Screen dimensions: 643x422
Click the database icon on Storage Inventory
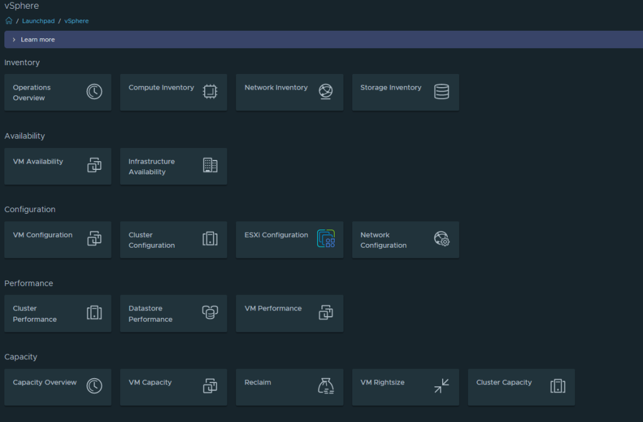[441, 92]
